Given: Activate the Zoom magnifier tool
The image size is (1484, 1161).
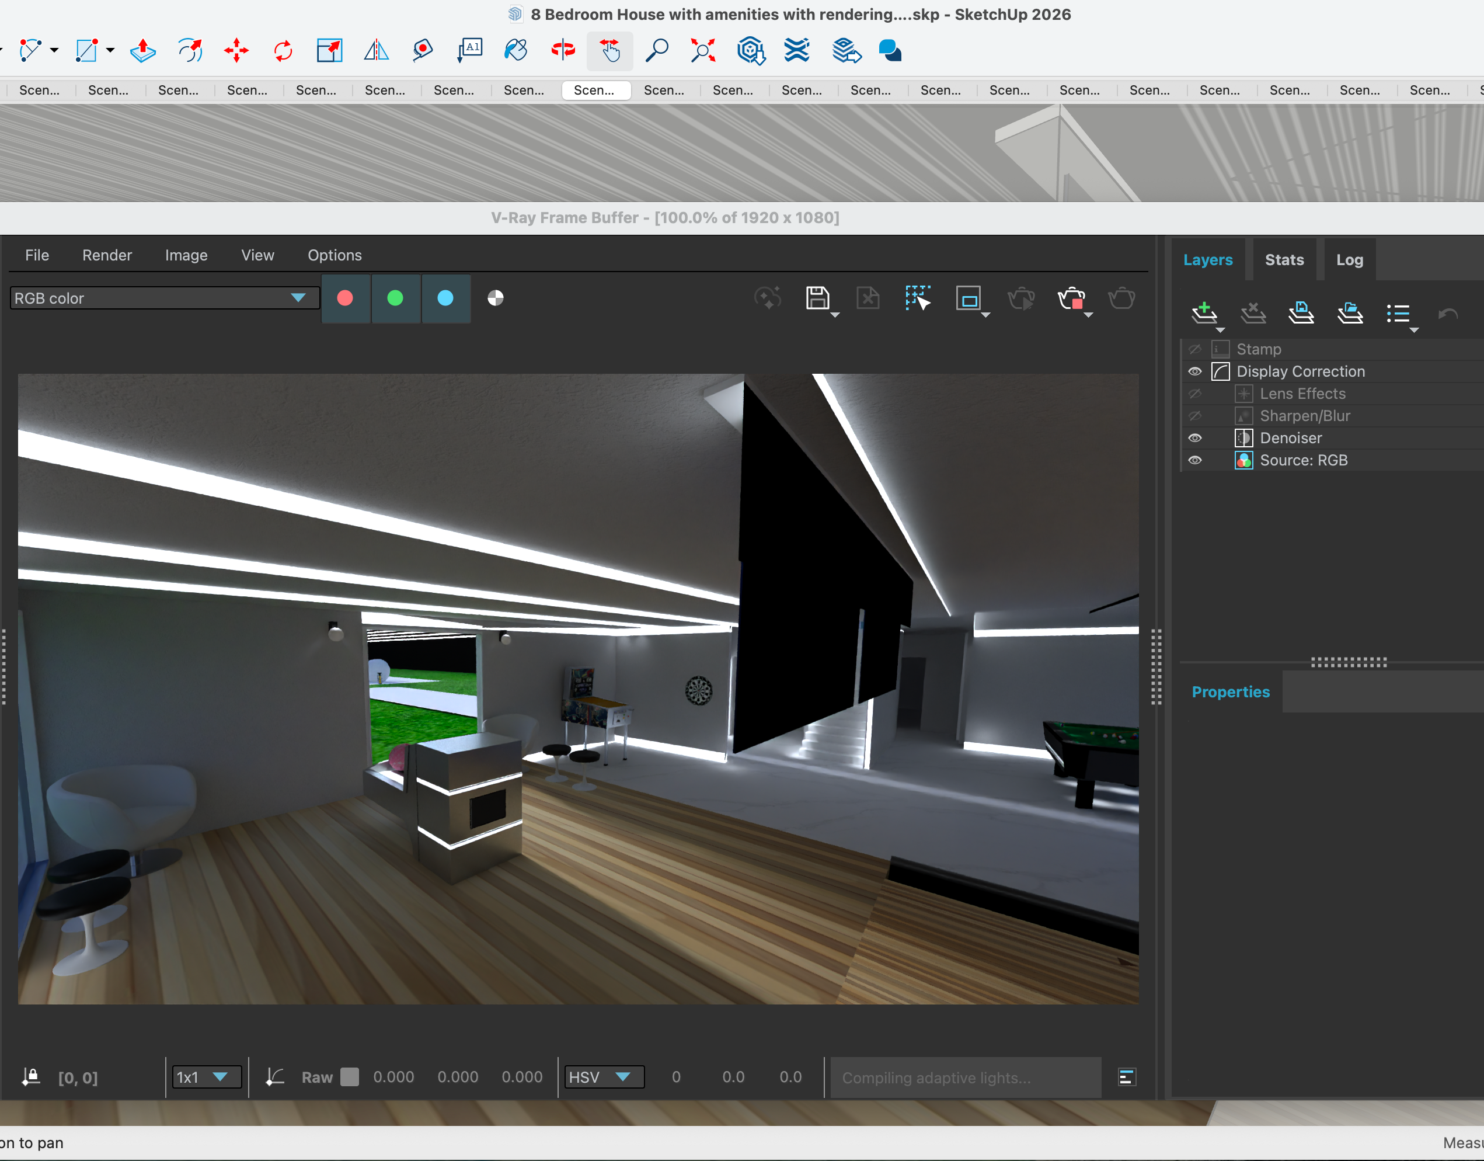Looking at the screenshot, I should click(656, 50).
